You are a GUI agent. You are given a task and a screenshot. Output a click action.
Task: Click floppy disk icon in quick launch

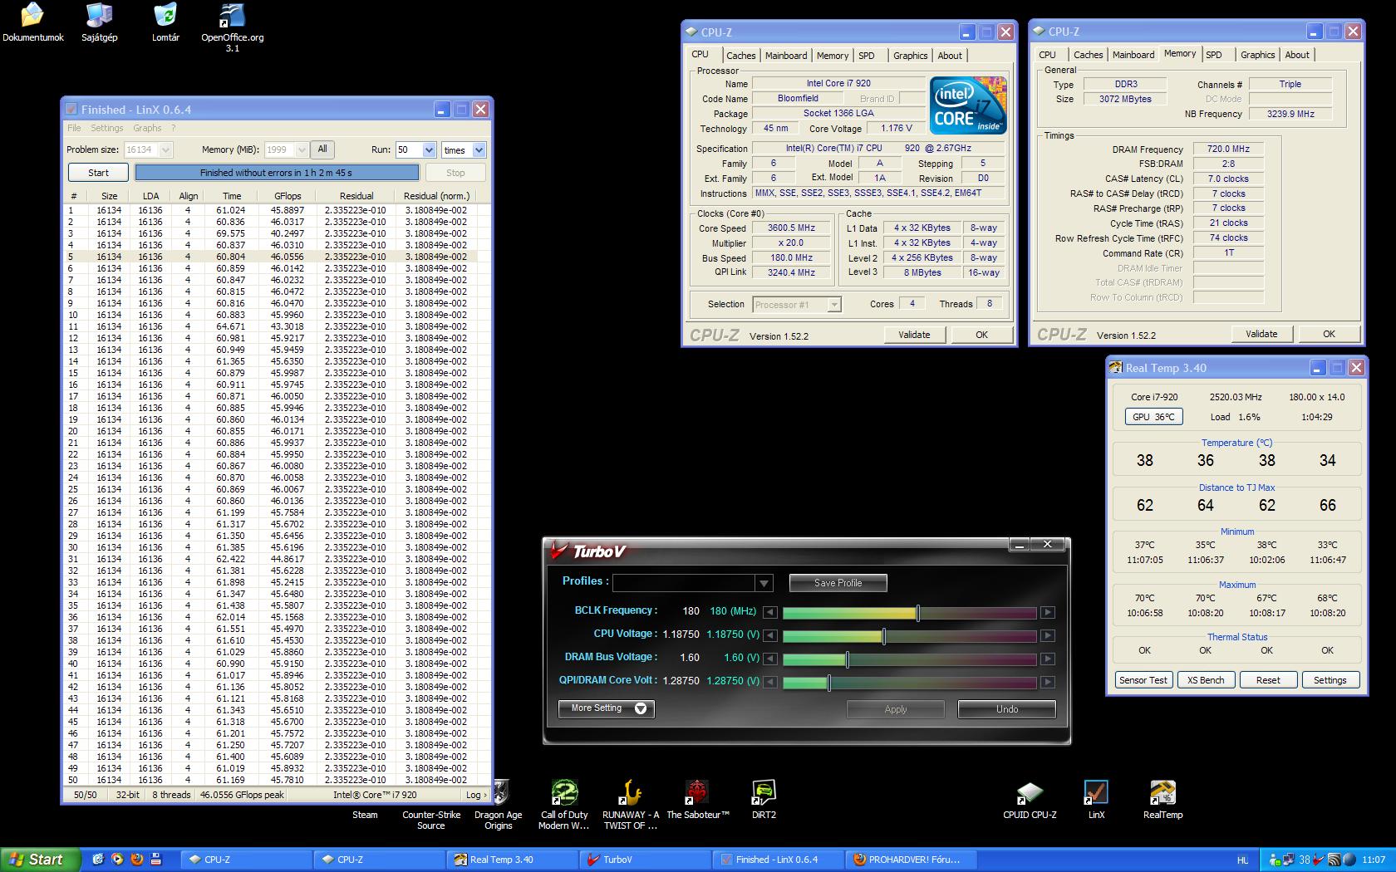point(156,860)
